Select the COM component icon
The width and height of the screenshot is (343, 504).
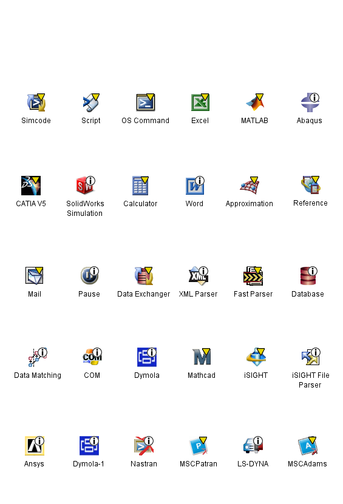pyautogui.click(x=92, y=357)
